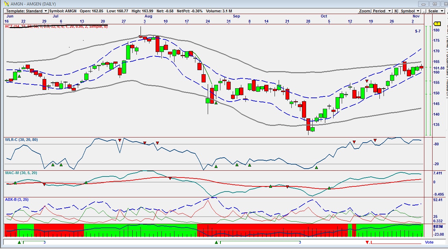This screenshot has width=448, height=249.
Task: Click the 161.88 current price label
Action: pyautogui.click(x=439, y=68)
